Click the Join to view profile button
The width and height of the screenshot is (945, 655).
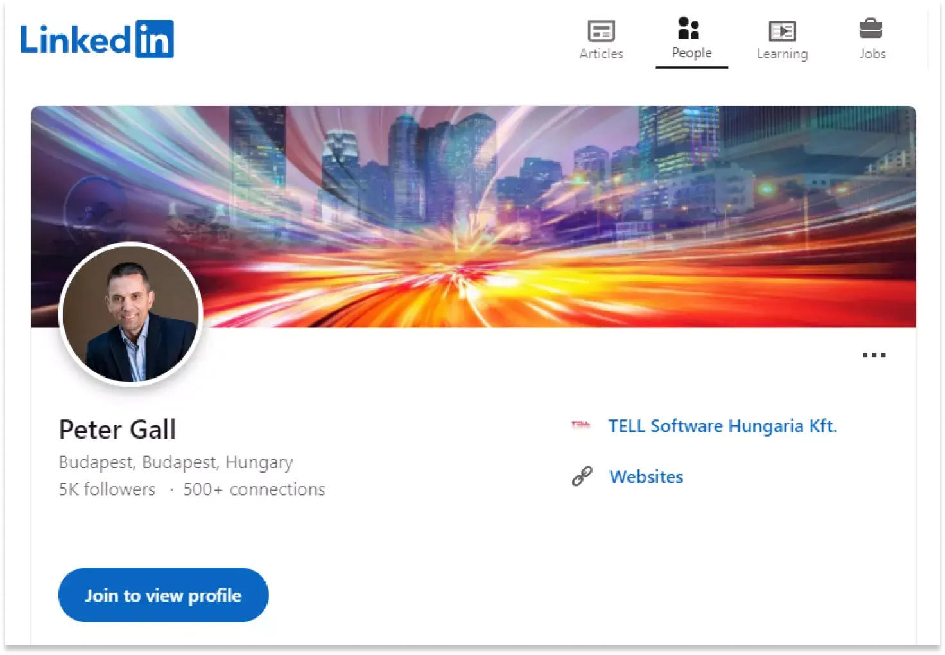tap(163, 595)
